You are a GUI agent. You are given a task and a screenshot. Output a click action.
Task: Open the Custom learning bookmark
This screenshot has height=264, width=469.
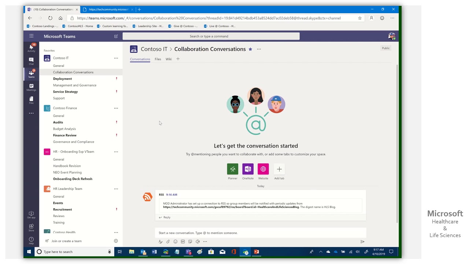[113, 26]
